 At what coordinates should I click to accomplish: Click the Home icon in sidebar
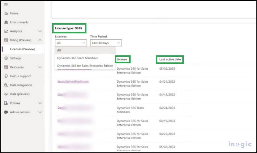[6, 13]
